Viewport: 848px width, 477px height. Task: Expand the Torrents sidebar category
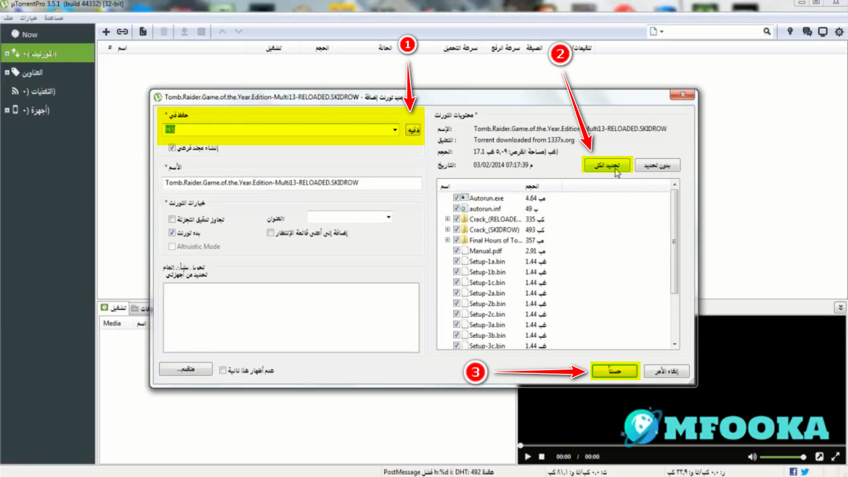pyautogui.click(x=7, y=54)
